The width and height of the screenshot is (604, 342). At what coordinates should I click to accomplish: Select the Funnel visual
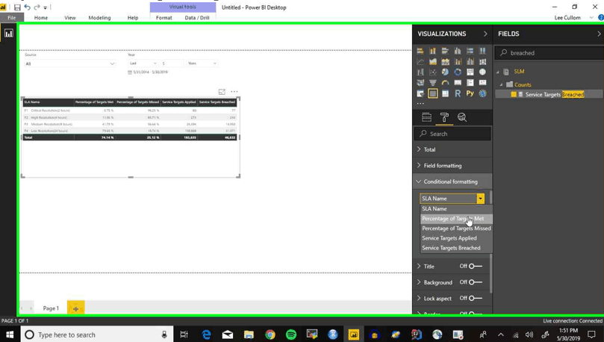432,83
